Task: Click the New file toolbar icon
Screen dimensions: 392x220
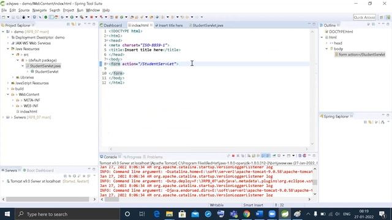Action: [3, 17]
